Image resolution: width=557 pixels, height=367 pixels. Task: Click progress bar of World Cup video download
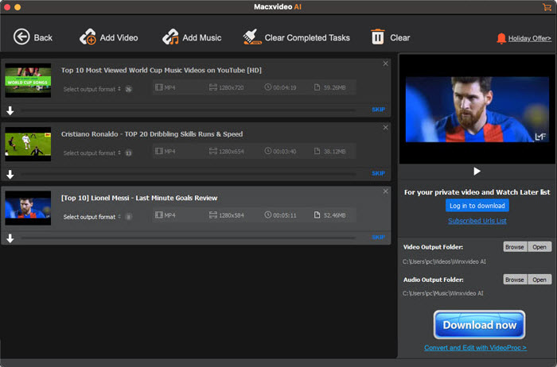click(x=189, y=110)
